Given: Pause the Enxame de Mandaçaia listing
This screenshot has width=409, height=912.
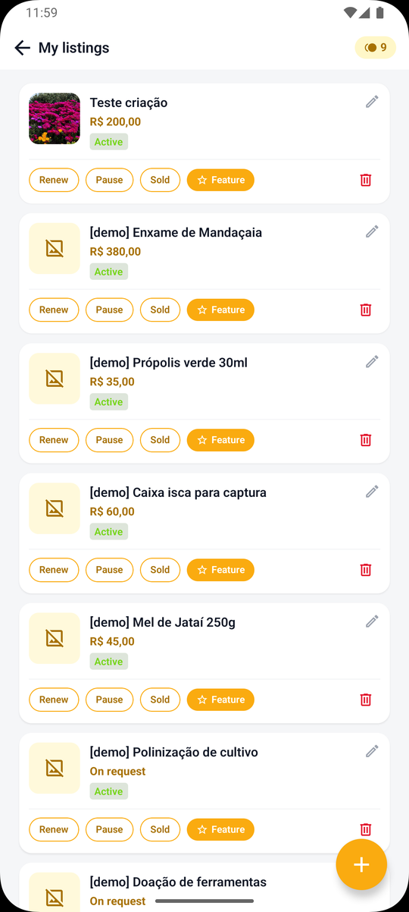Looking at the screenshot, I should pos(109,310).
